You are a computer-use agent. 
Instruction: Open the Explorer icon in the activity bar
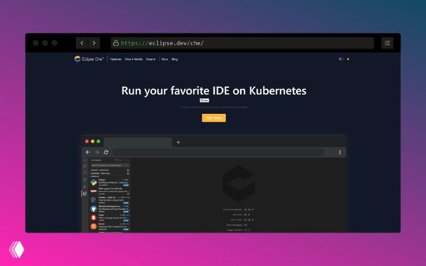tap(85, 166)
